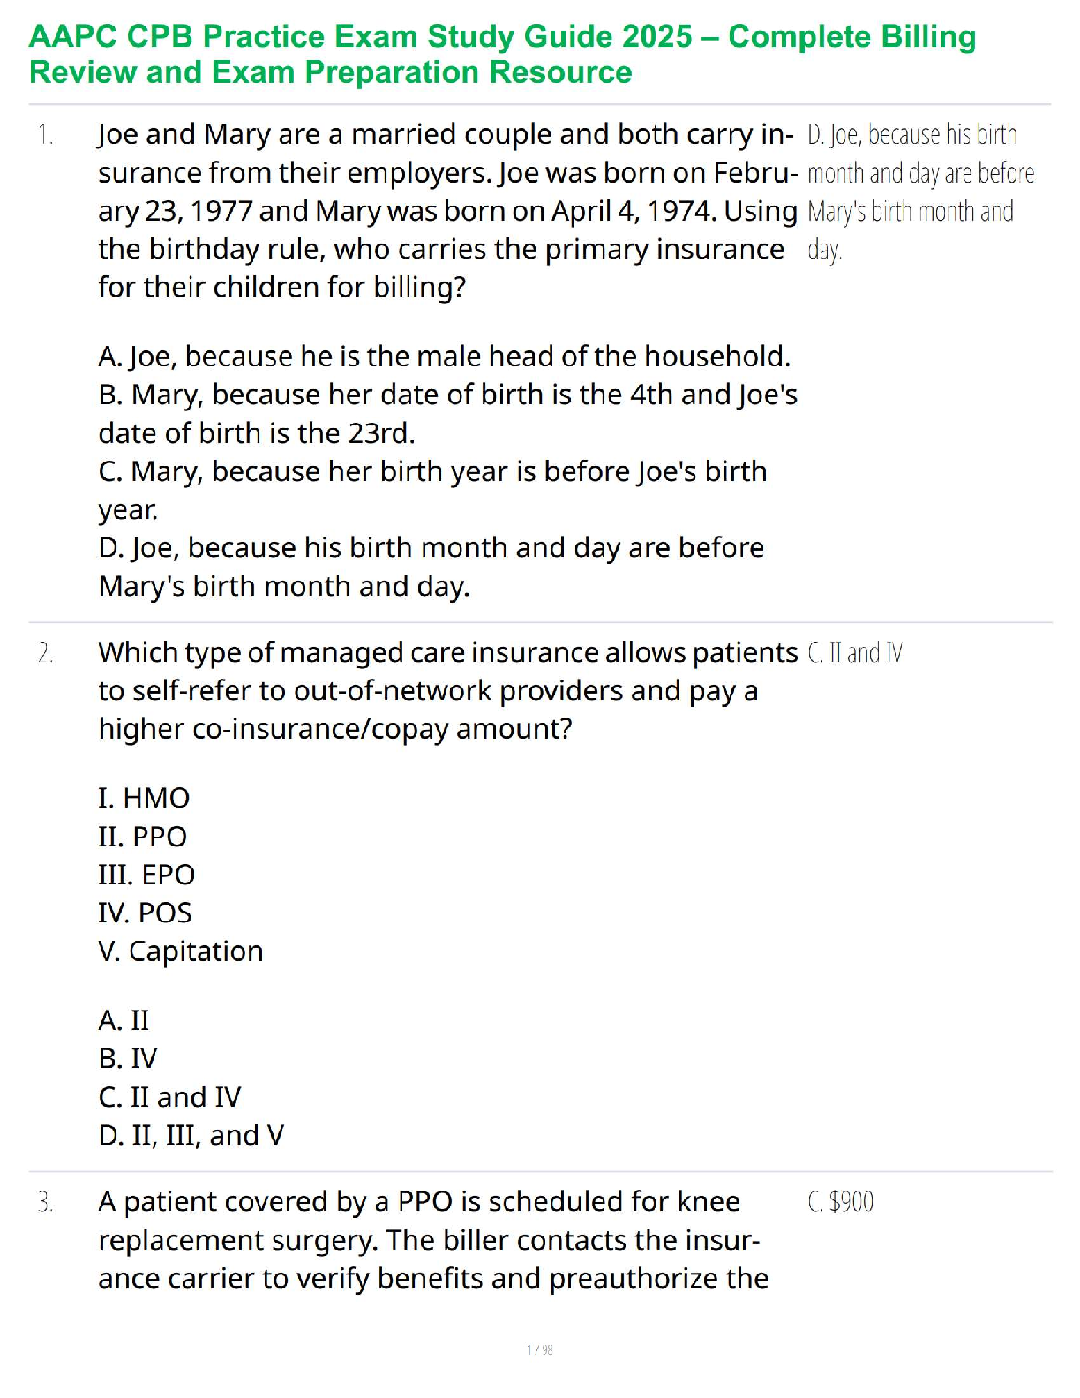The height and width of the screenshot is (1398, 1080).
Task: Click the 'IV. POS' list item
Action: (145, 913)
